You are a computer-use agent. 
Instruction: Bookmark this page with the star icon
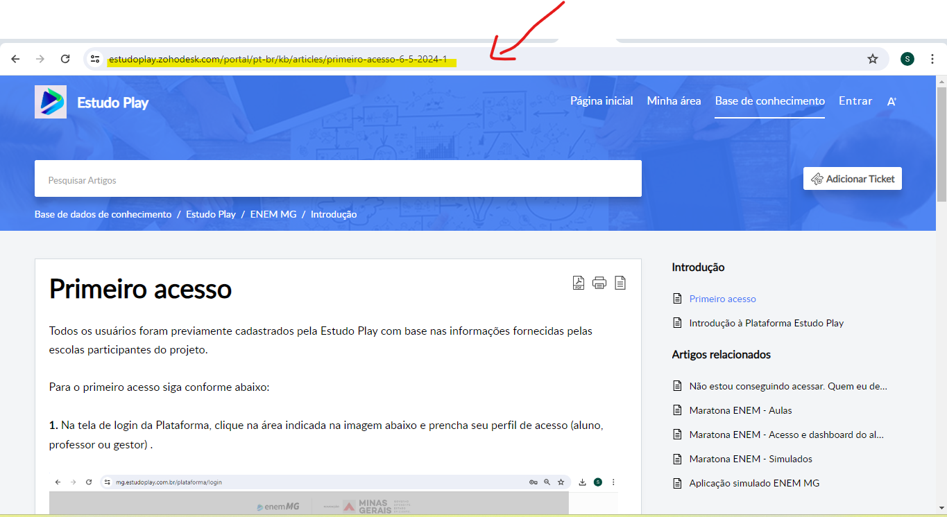click(873, 59)
